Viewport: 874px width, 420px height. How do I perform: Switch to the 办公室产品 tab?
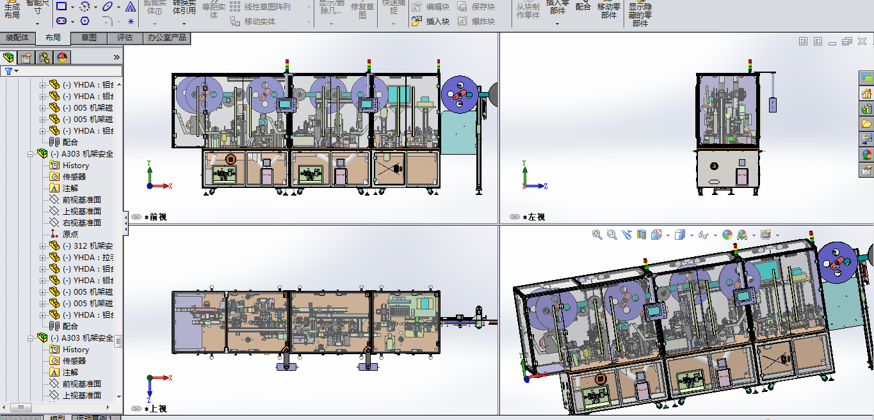[166, 38]
